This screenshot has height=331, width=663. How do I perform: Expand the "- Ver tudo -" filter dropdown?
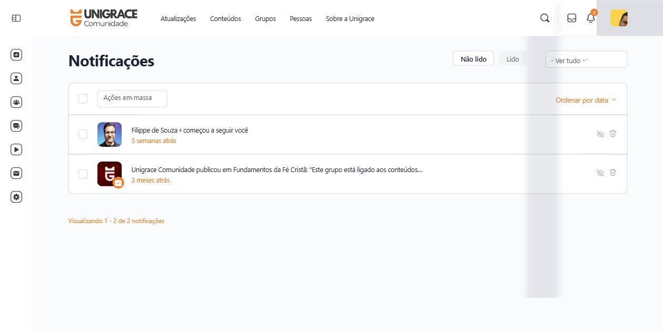[586, 60]
